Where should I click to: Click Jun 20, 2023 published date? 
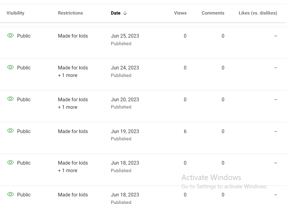point(125,99)
